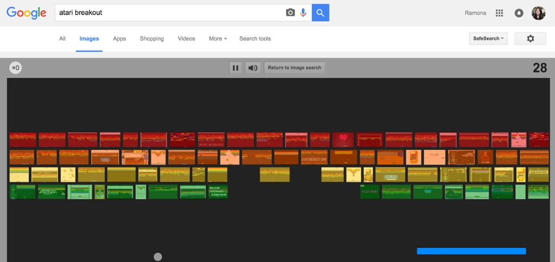Open the Shopping tab

pyautogui.click(x=152, y=38)
